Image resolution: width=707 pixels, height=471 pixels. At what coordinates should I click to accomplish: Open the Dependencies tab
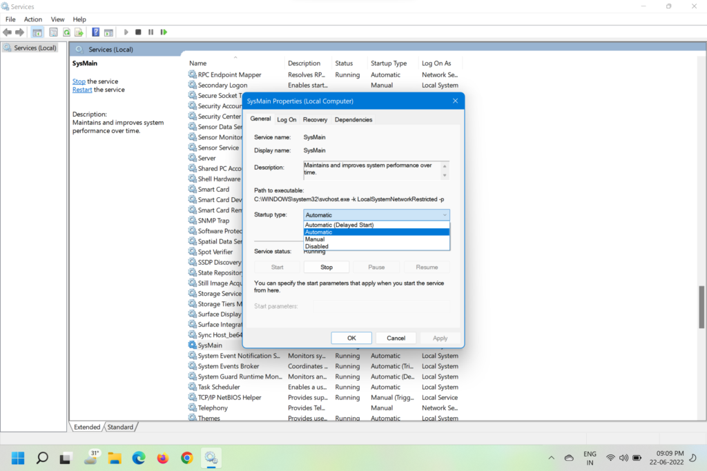pos(353,120)
